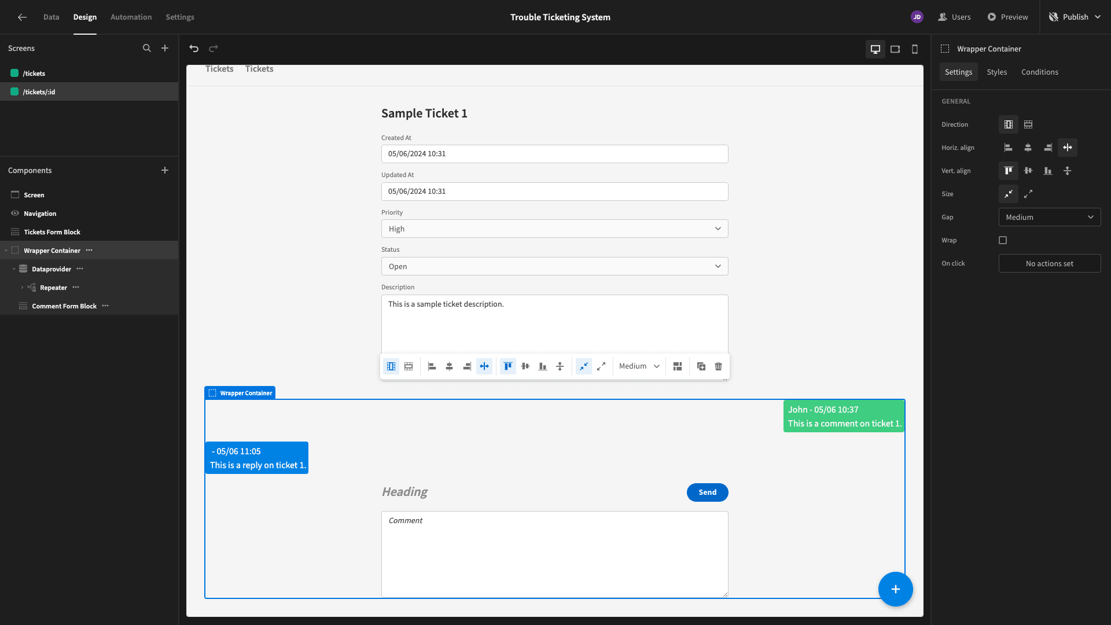The image size is (1111, 625).
Task: Set direction to row in settings panel
Action: click(1028, 124)
